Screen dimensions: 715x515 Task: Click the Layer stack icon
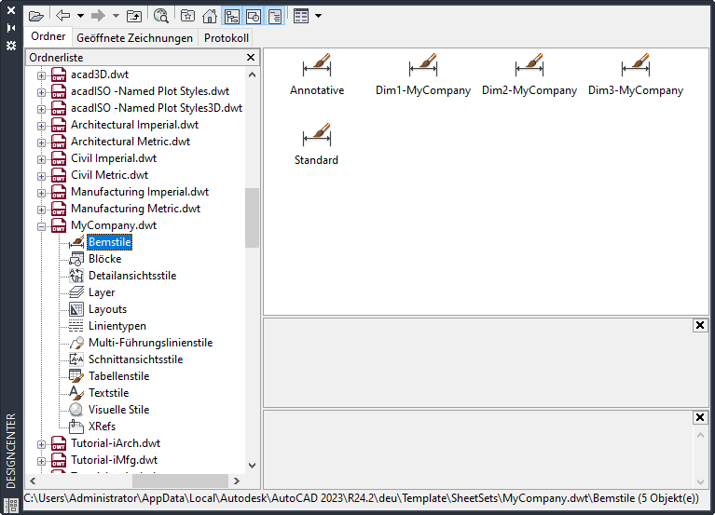(x=76, y=292)
